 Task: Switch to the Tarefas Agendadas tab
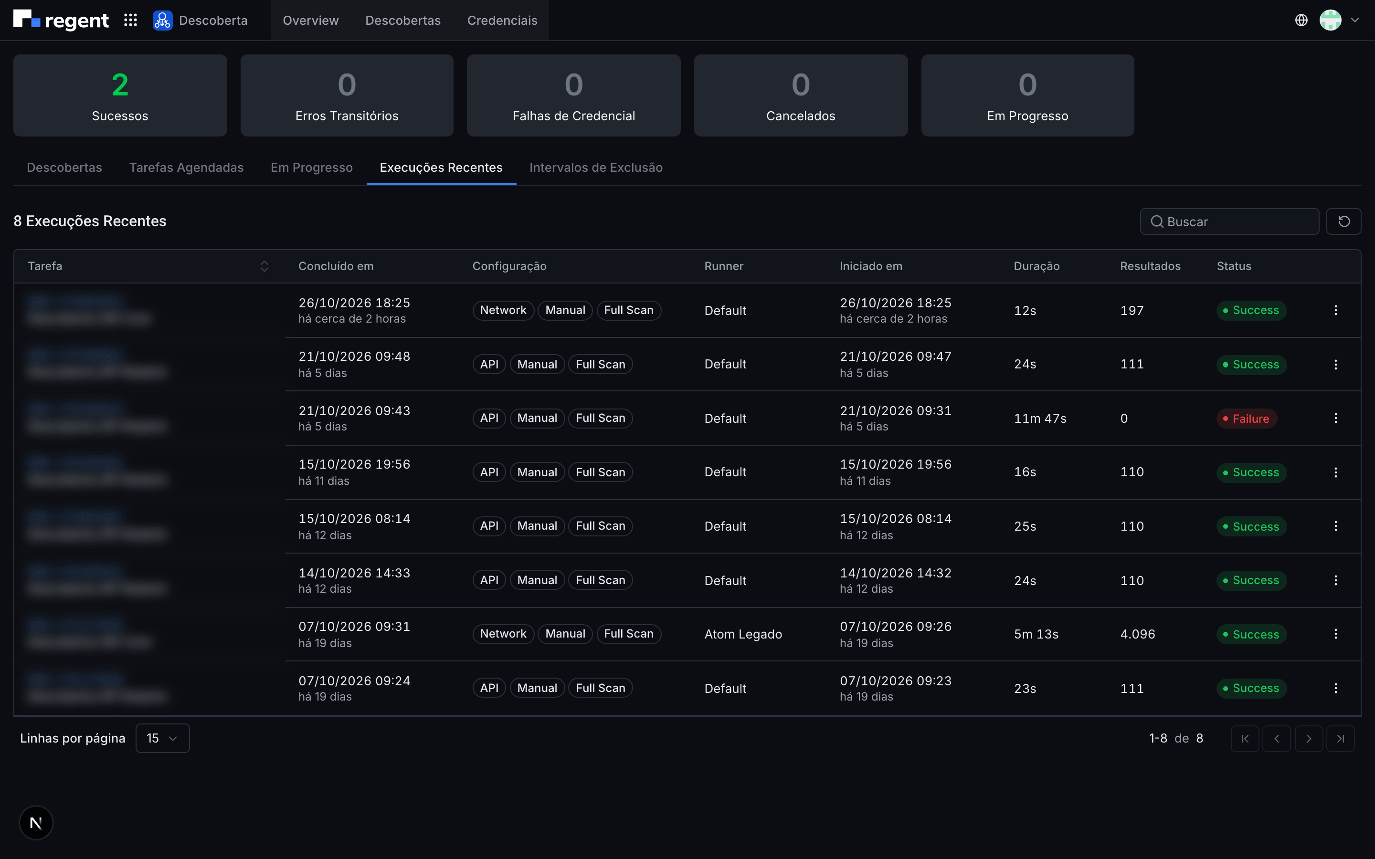click(x=186, y=168)
